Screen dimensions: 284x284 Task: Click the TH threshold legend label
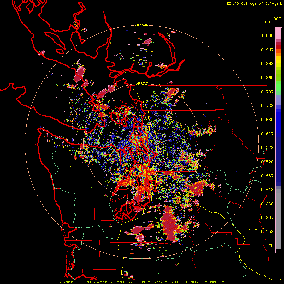(x=271, y=246)
